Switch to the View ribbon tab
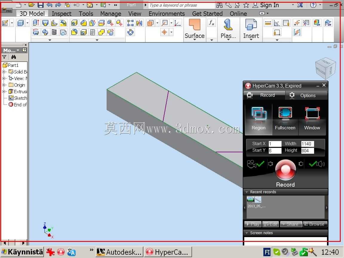Image resolution: width=344 pixels, height=258 pixels. [134, 14]
